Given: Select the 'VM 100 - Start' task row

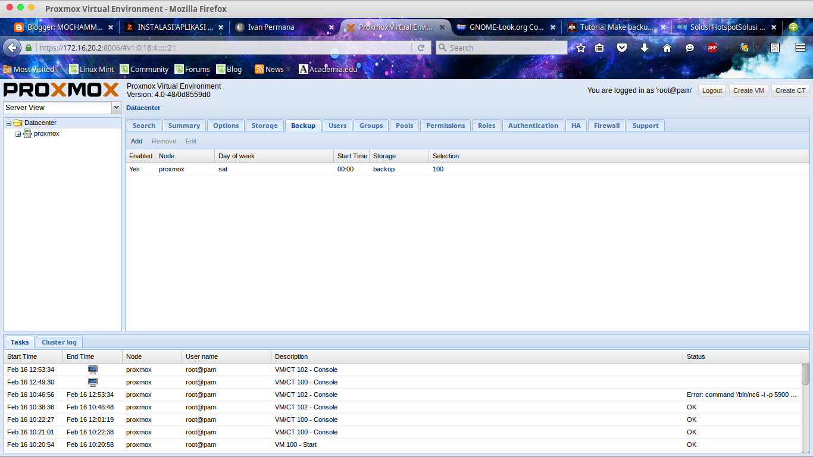Looking at the screenshot, I should (402, 445).
